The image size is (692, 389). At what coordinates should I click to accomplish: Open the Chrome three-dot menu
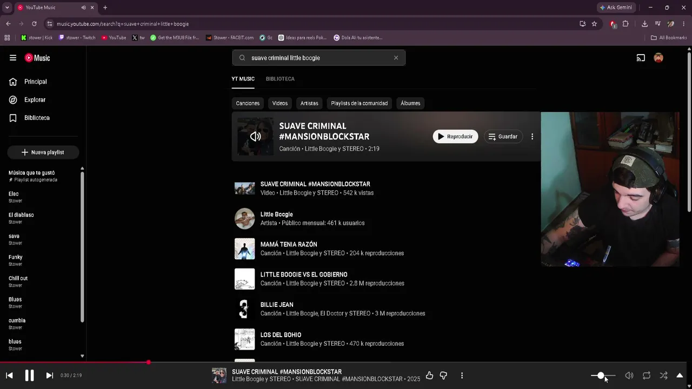(x=684, y=24)
